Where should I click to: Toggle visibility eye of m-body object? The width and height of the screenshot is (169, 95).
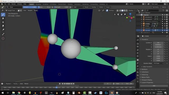165,24
